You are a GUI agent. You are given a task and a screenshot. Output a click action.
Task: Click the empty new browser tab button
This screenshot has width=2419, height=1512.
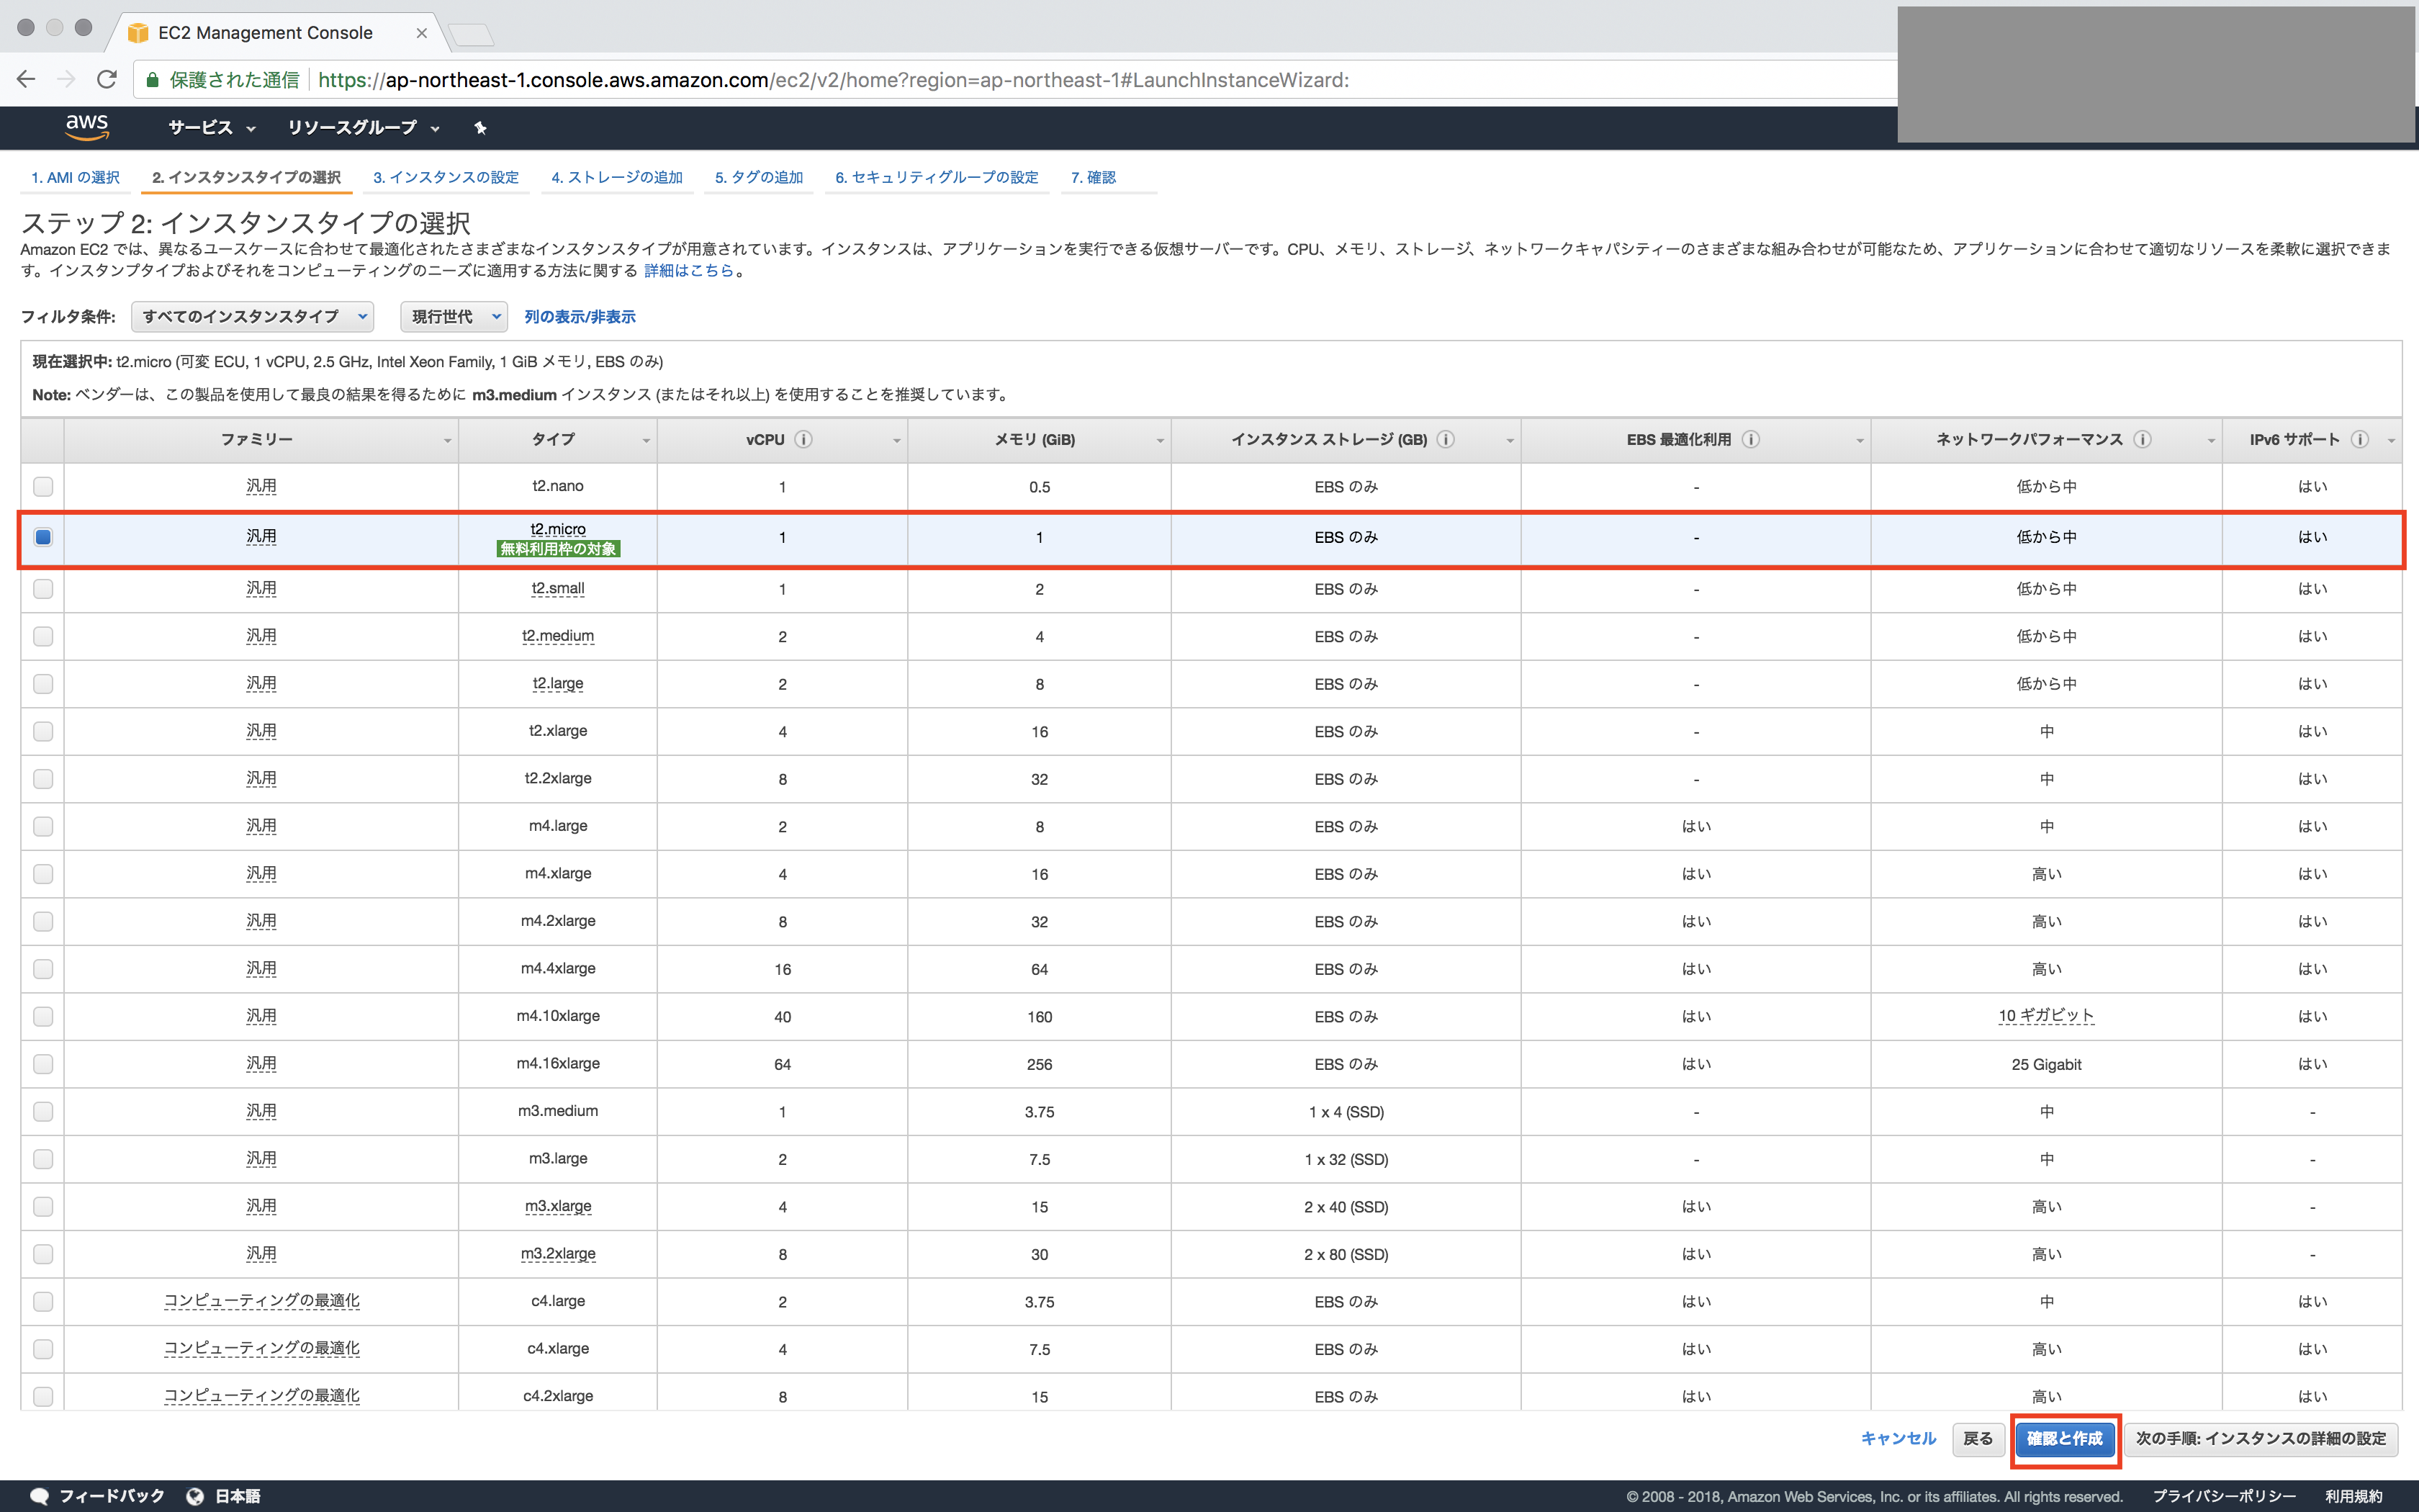(x=471, y=35)
